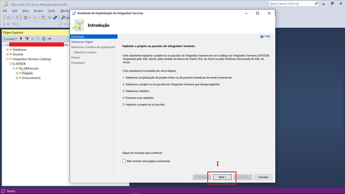Click the Implantar button
The height and width of the screenshot is (194, 345).
[x=243, y=177]
